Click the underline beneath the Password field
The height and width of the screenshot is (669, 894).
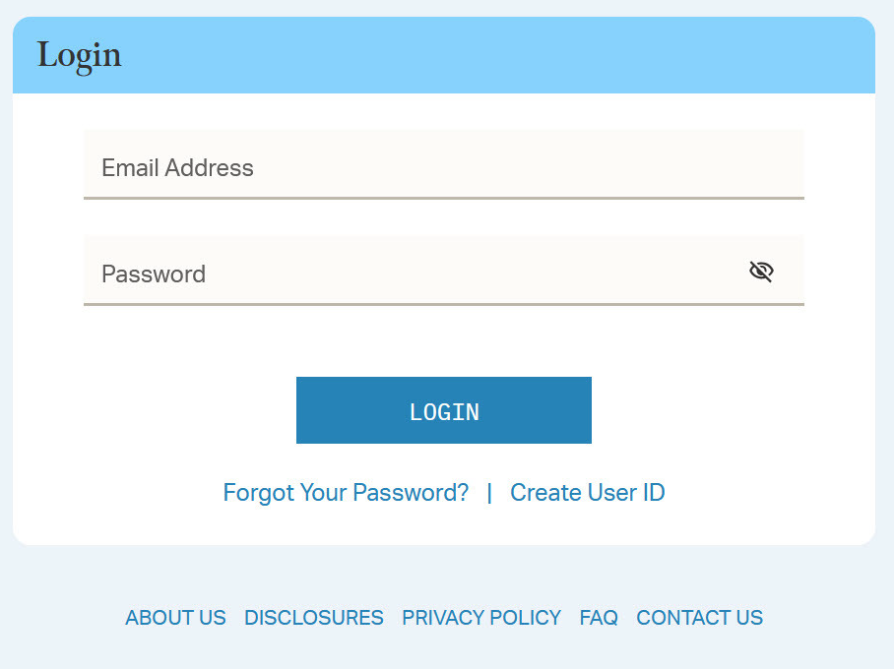tap(443, 304)
